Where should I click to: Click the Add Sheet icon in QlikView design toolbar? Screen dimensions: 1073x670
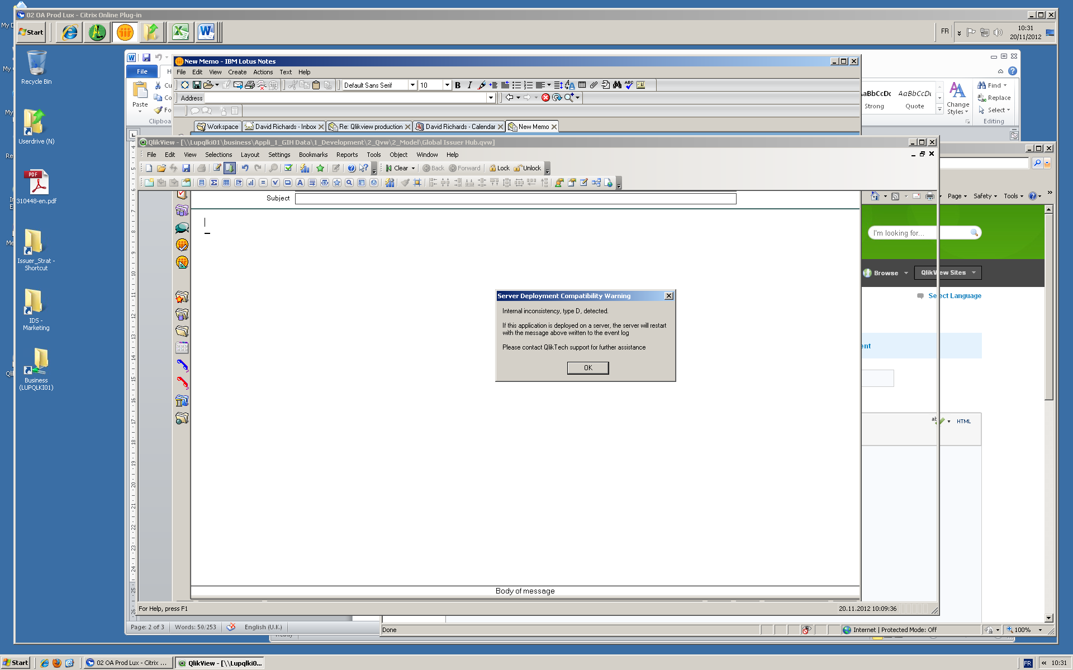(149, 183)
